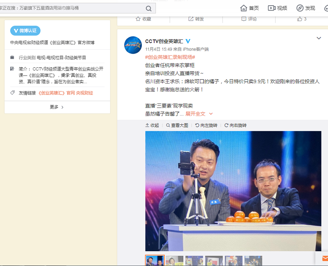Click the 收藏 favorite star button
328x266 pixels.
143,19
